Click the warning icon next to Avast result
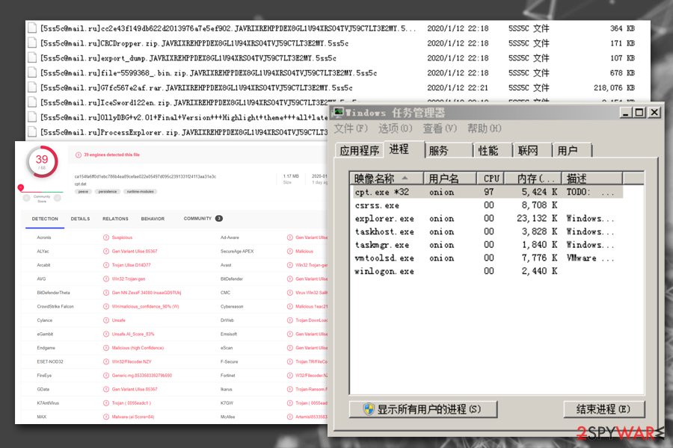 pos(289,265)
